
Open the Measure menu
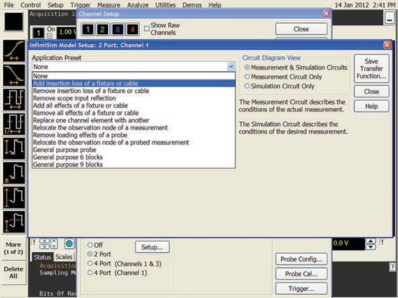pyautogui.click(x=109, y=5)
